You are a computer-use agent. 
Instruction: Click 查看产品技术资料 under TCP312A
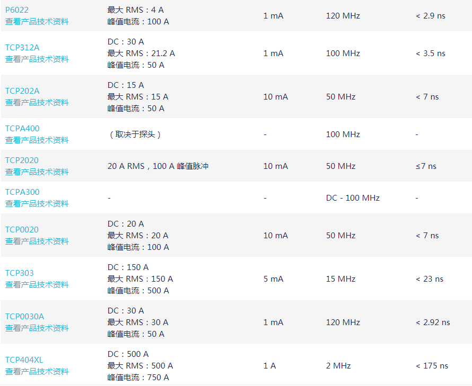(37, 59)
